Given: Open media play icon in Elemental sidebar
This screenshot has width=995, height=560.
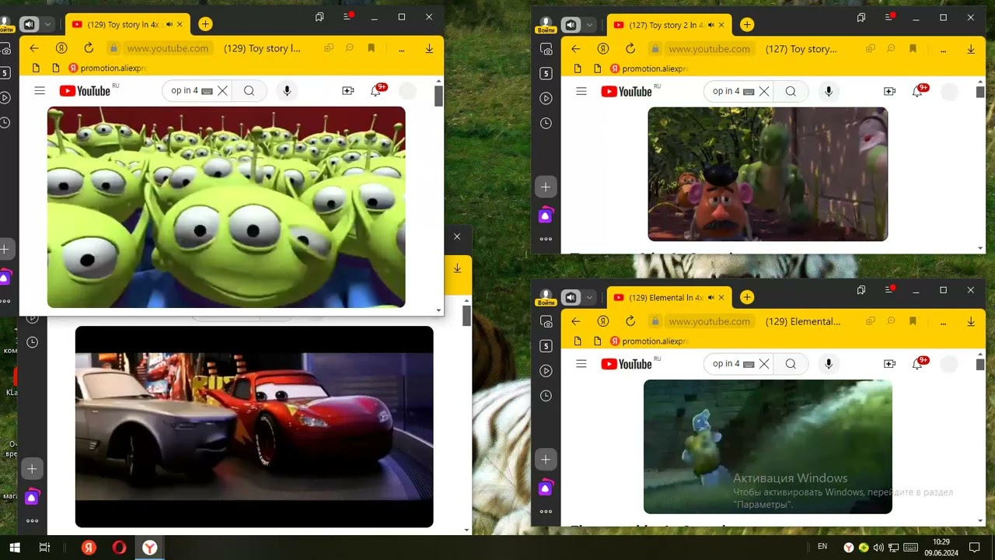Looking at the screenshot, I should coord(546,371).
